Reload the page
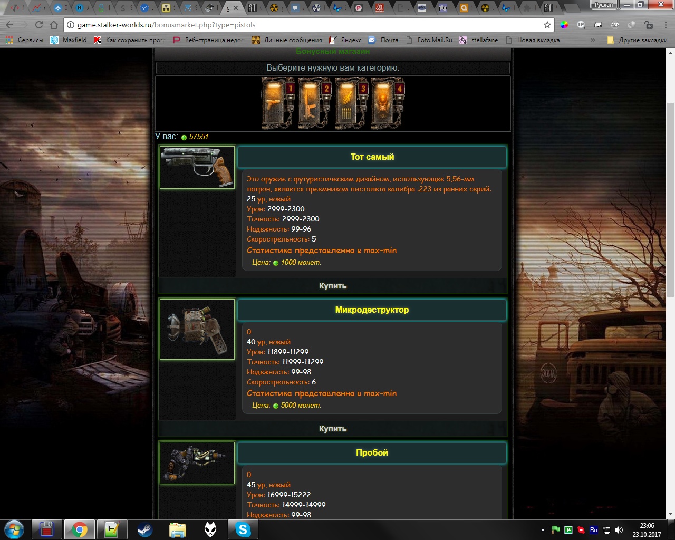 pyautogui.click(x=38, y=25)
